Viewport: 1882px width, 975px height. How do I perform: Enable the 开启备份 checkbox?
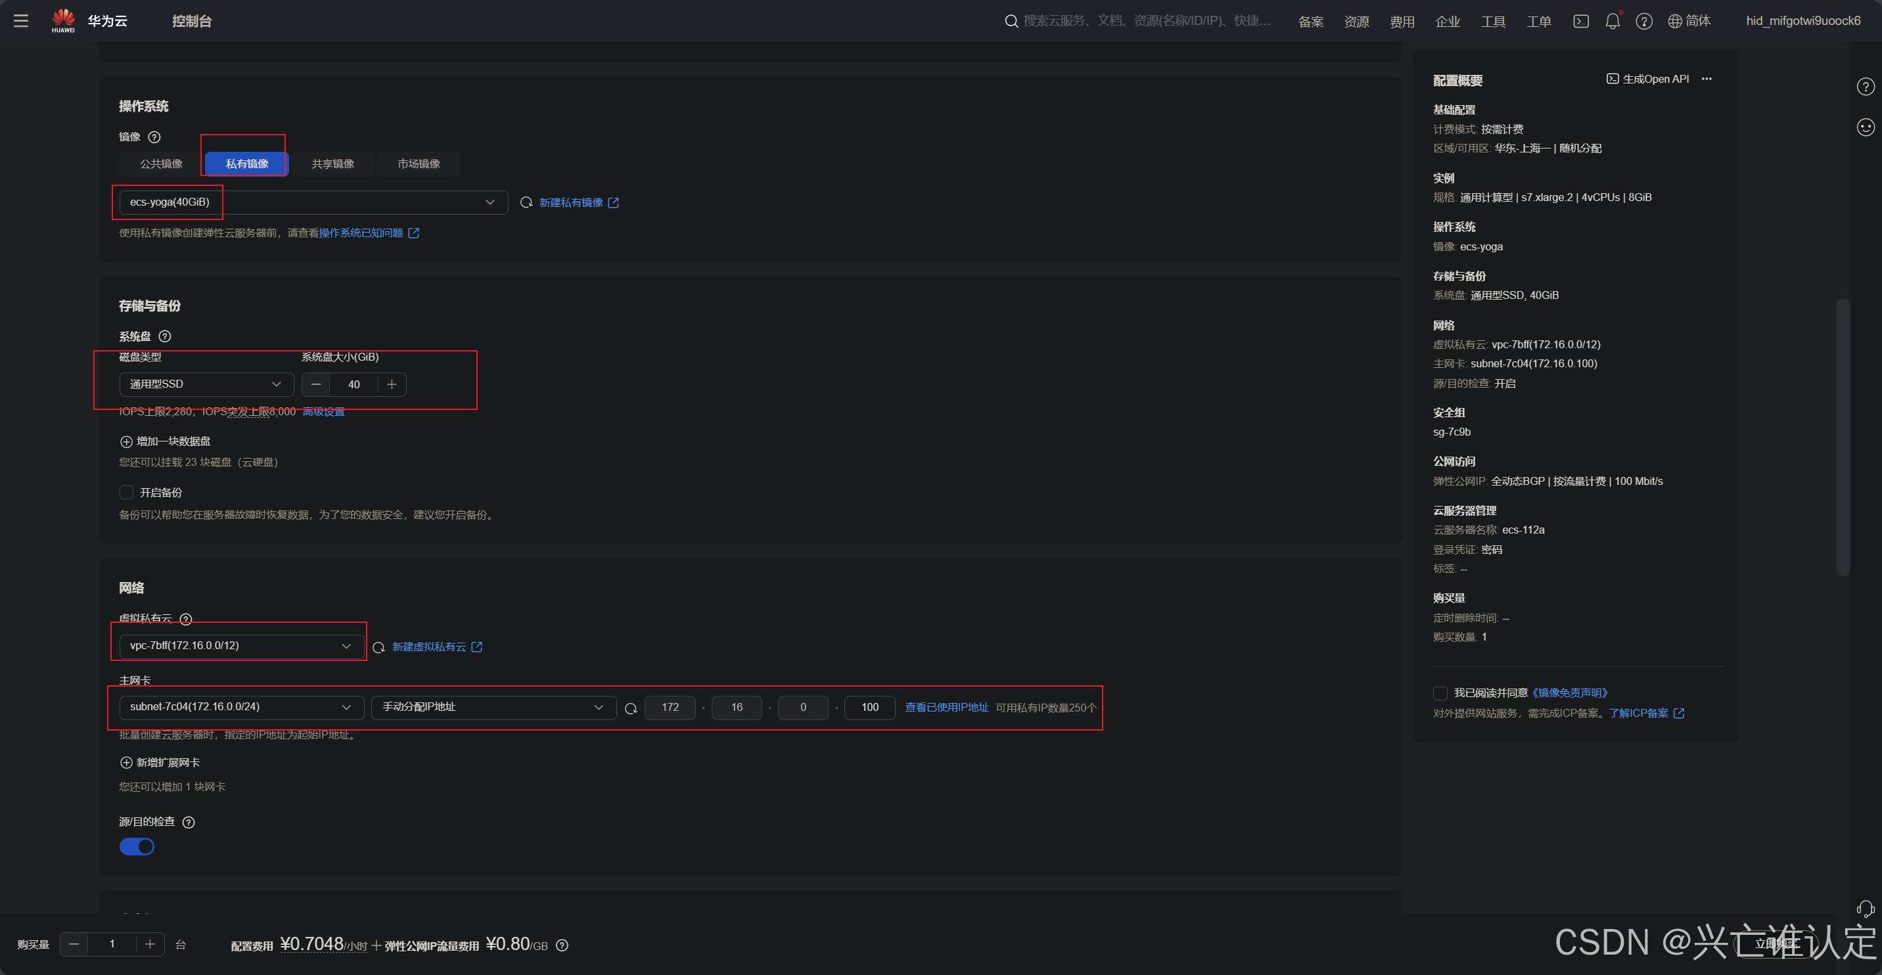point(126,492)
